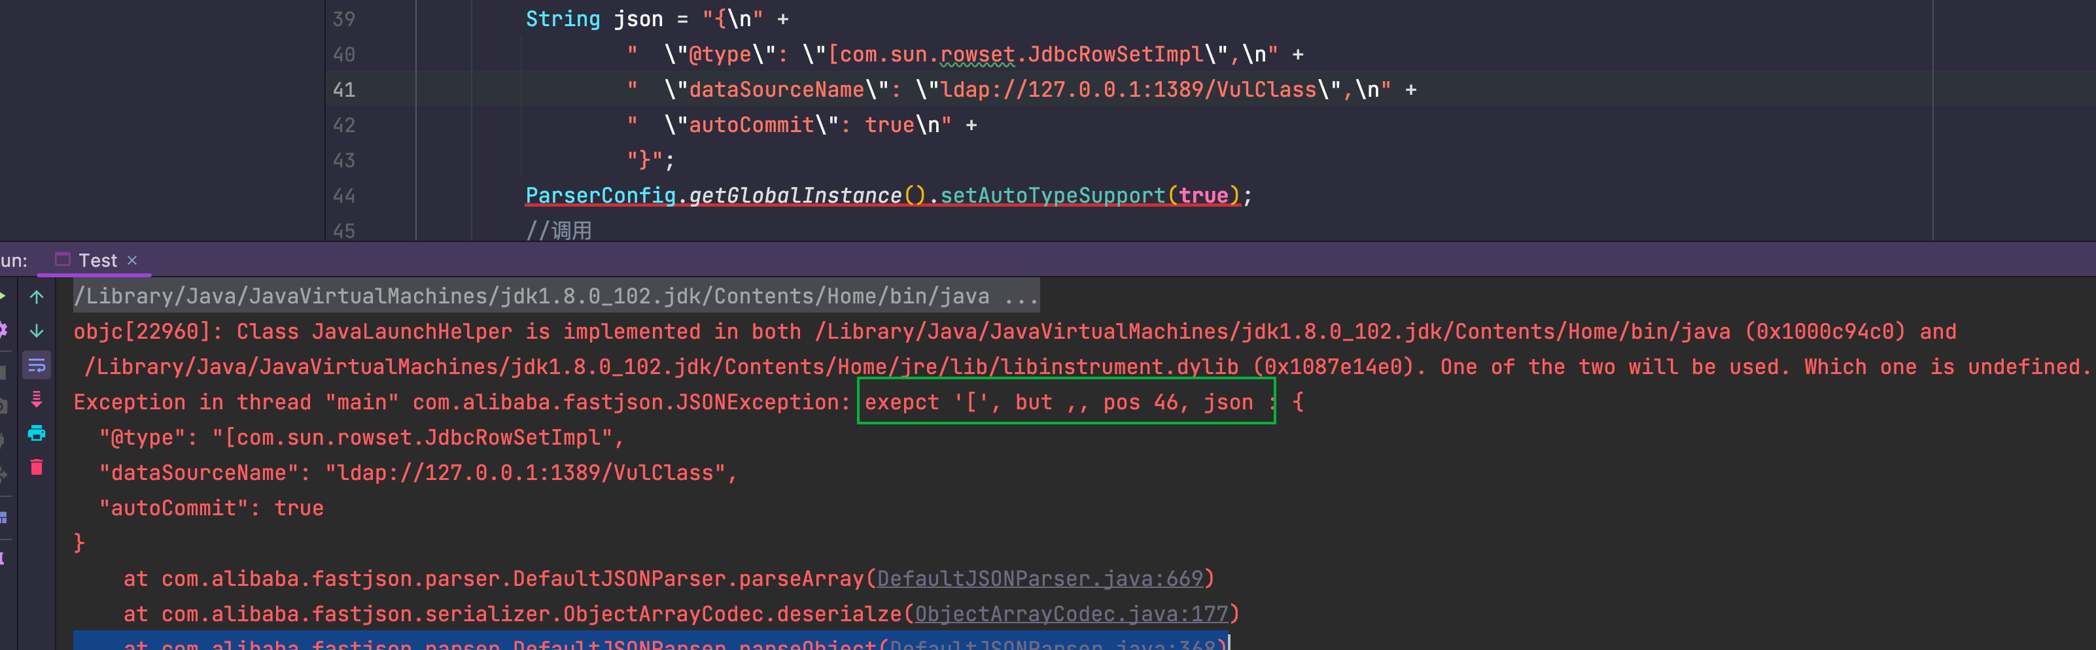Viewport: 2096px width, 650px height.
Task: Click the ldap://127.0.0.1:1389/VulClass URL on line 41
Action: click(1128, 90)
